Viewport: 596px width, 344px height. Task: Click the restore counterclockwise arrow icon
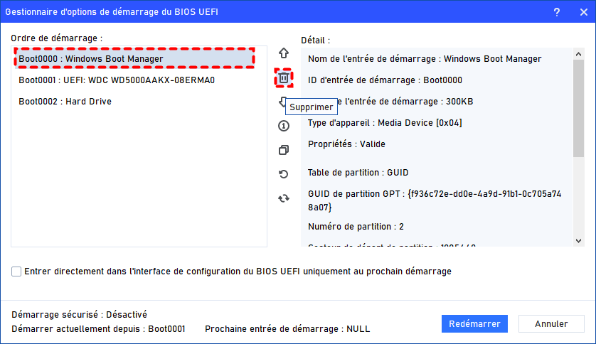coord(284,174)
